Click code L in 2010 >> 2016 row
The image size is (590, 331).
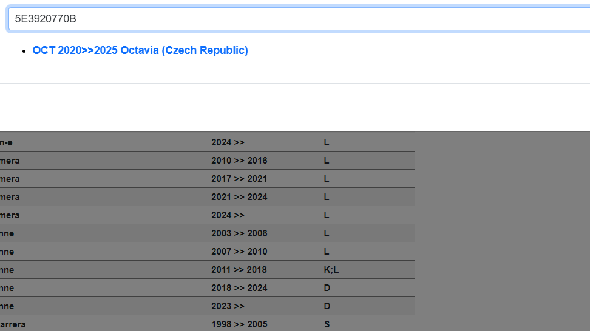(327, 161)
